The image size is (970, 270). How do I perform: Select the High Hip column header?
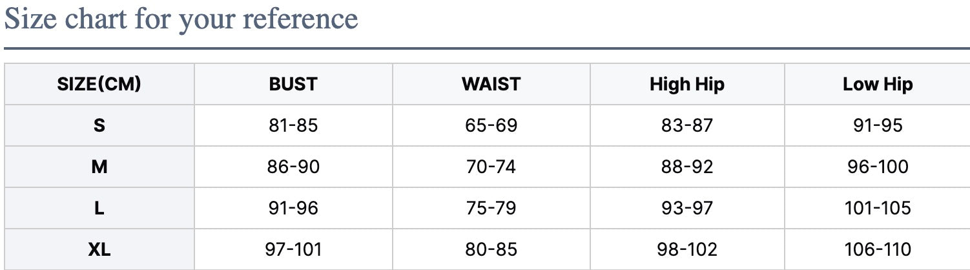[x=687, y=84]
